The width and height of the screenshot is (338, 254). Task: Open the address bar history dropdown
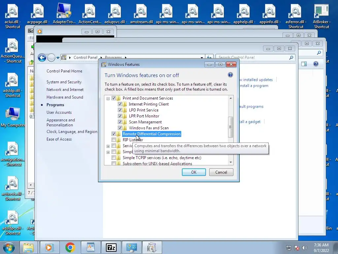click(202, 58)
